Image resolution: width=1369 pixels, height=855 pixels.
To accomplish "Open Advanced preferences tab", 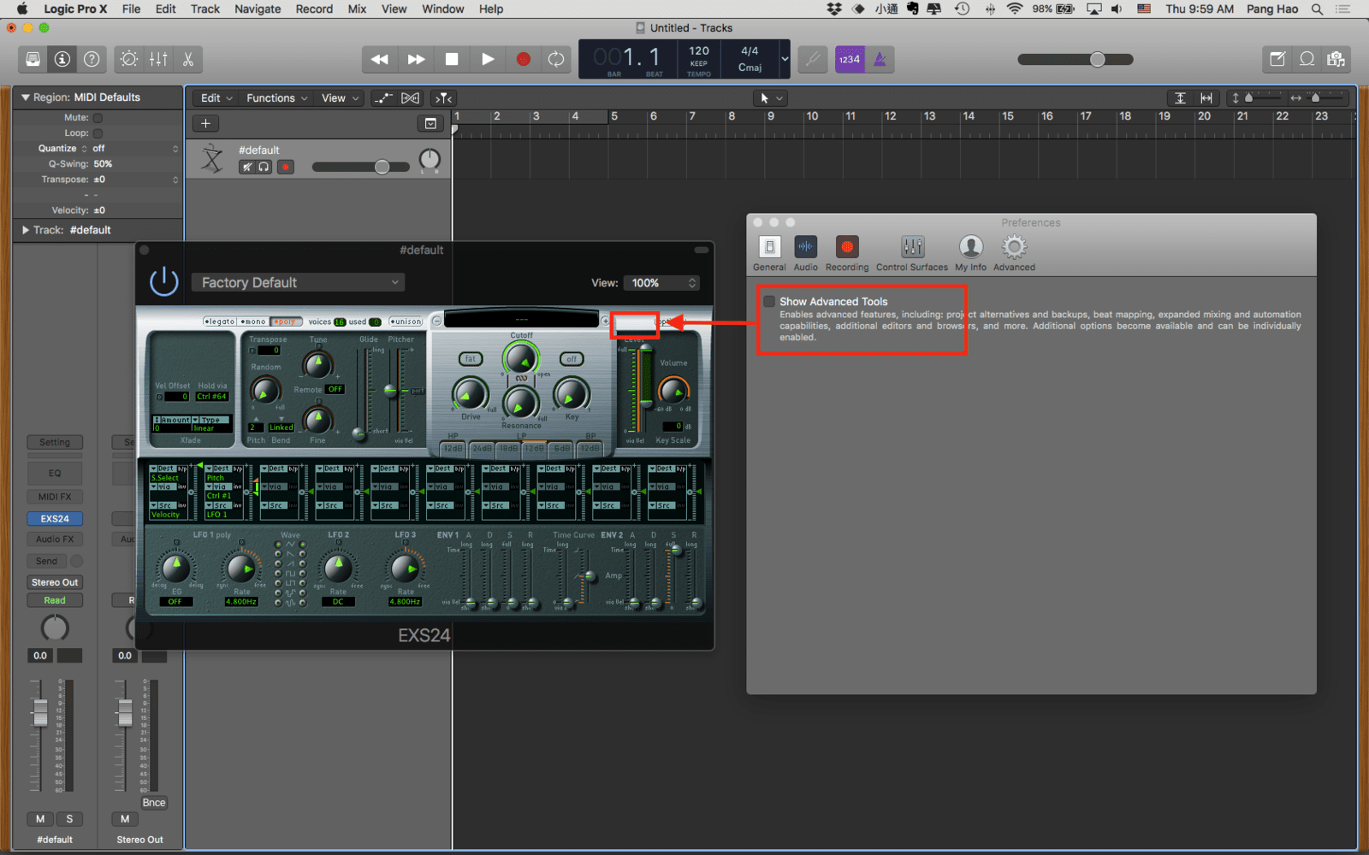I will tap(1014, 253).
